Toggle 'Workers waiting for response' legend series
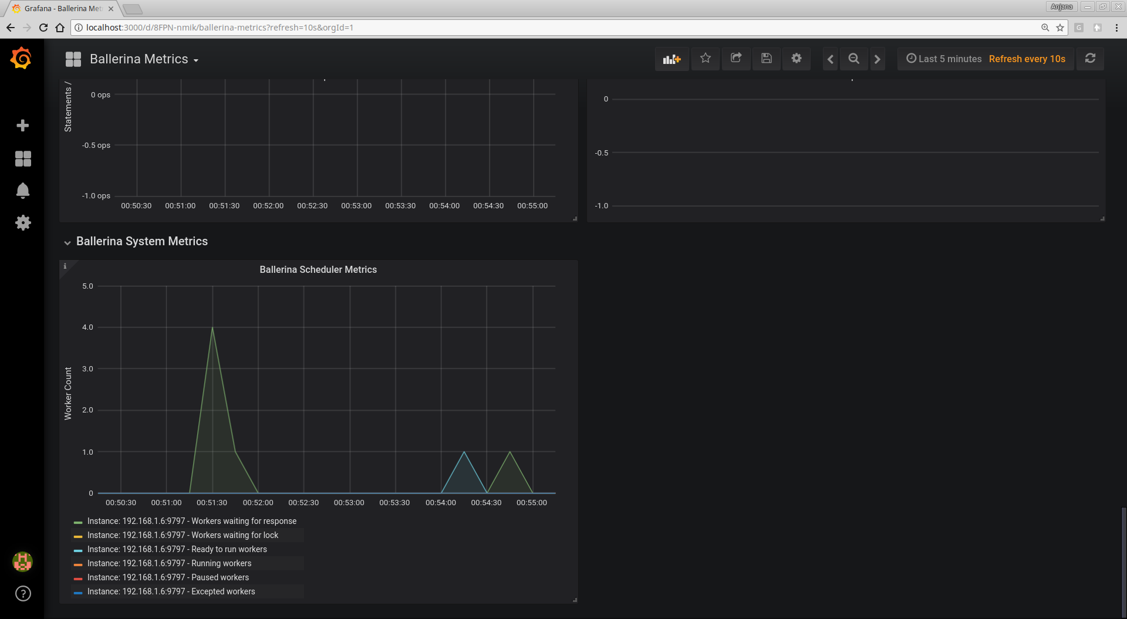1127x619 pixels. click(x=192, y=521)
